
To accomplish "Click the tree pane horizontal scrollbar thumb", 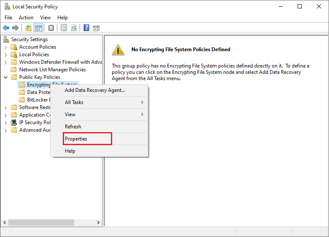I will [x=41, y=222].
